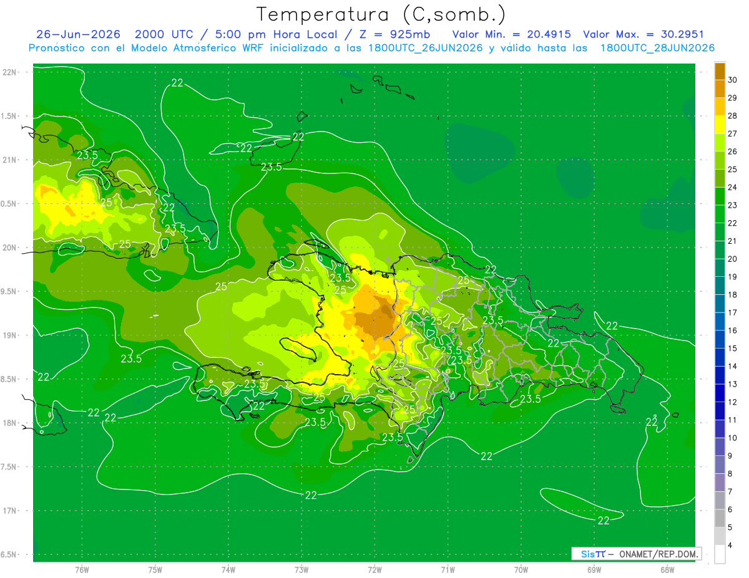
Task: Click the 21N latitude axis label
Action: click(x=10, y=160)
